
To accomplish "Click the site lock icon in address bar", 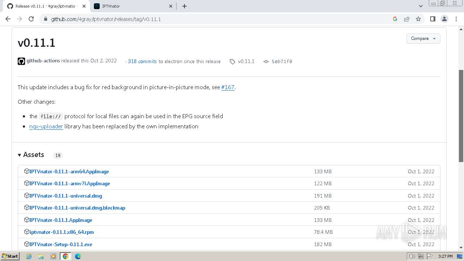I will [x=45, y=19].
